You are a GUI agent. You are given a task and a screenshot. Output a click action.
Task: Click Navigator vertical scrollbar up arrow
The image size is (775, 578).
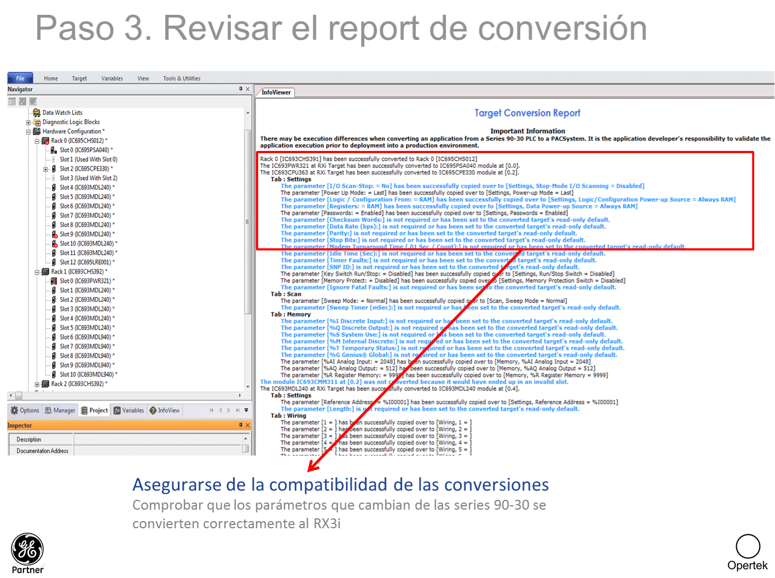coord(248,113)
